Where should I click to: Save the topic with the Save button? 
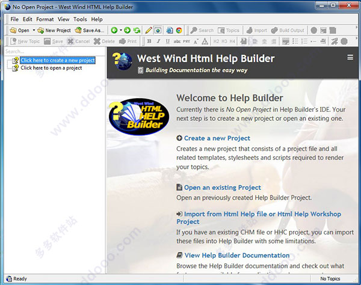pyautogui.click(x=54, y=41)
